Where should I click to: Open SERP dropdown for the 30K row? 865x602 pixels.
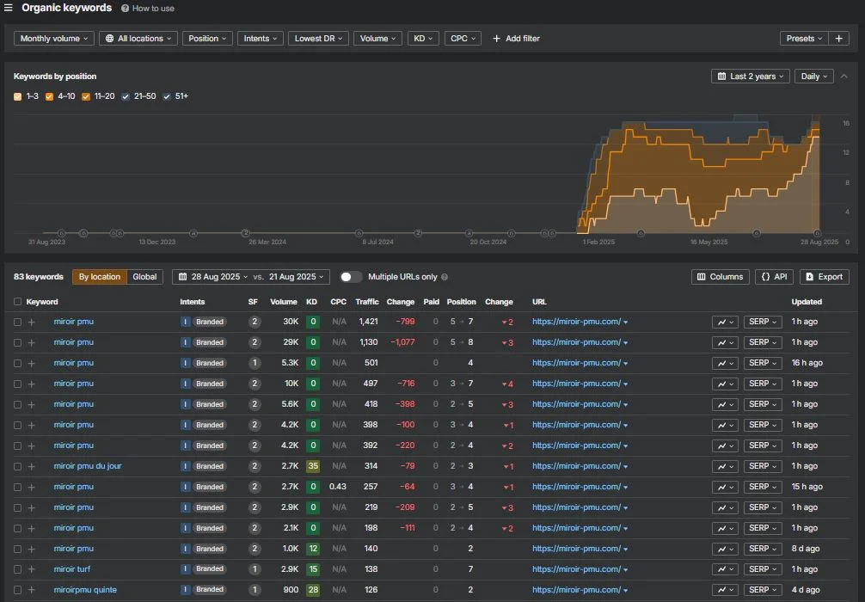pyautogui.click(x=763, y=322)
